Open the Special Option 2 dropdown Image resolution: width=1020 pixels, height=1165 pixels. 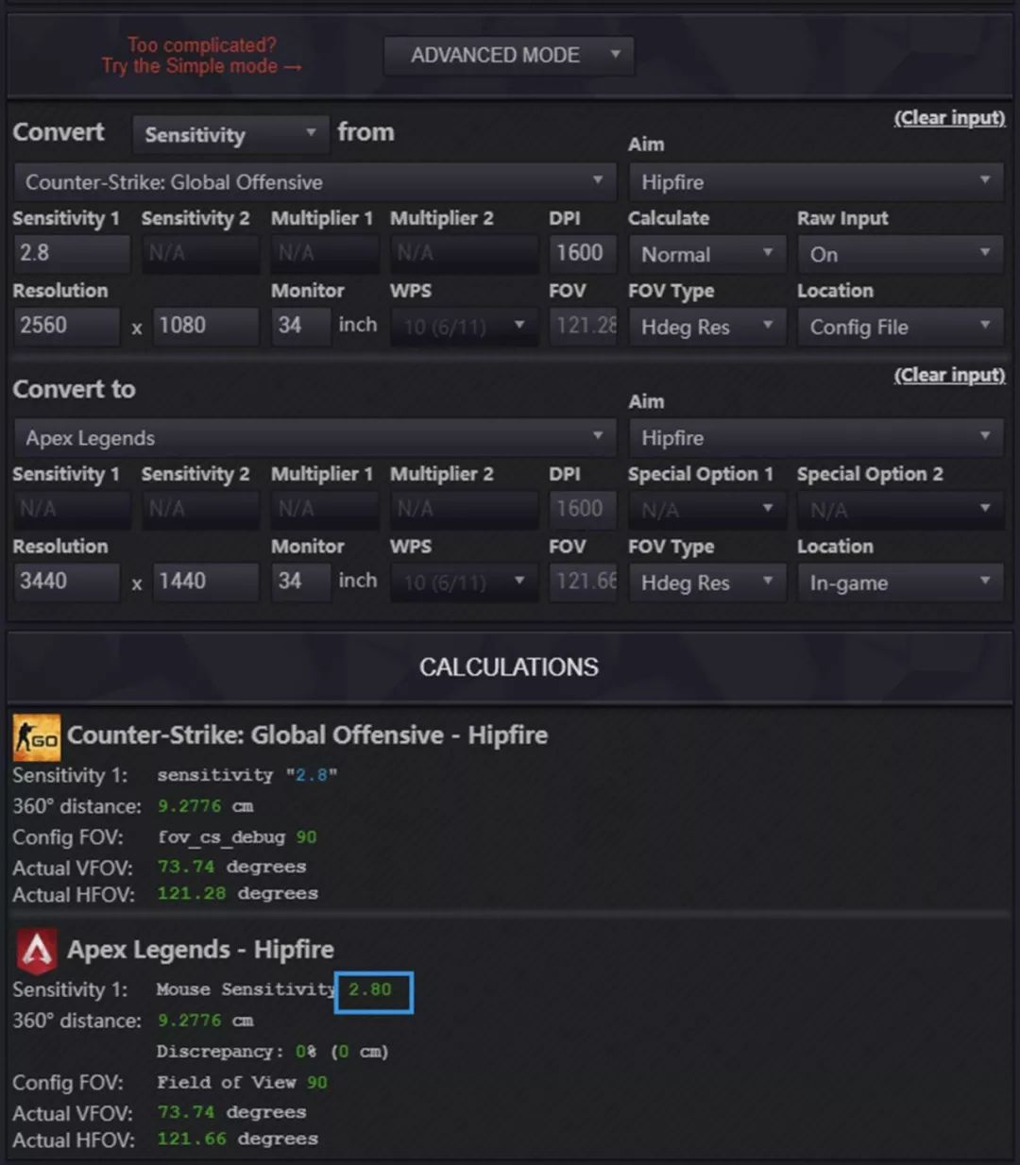(x=900, y=510)
